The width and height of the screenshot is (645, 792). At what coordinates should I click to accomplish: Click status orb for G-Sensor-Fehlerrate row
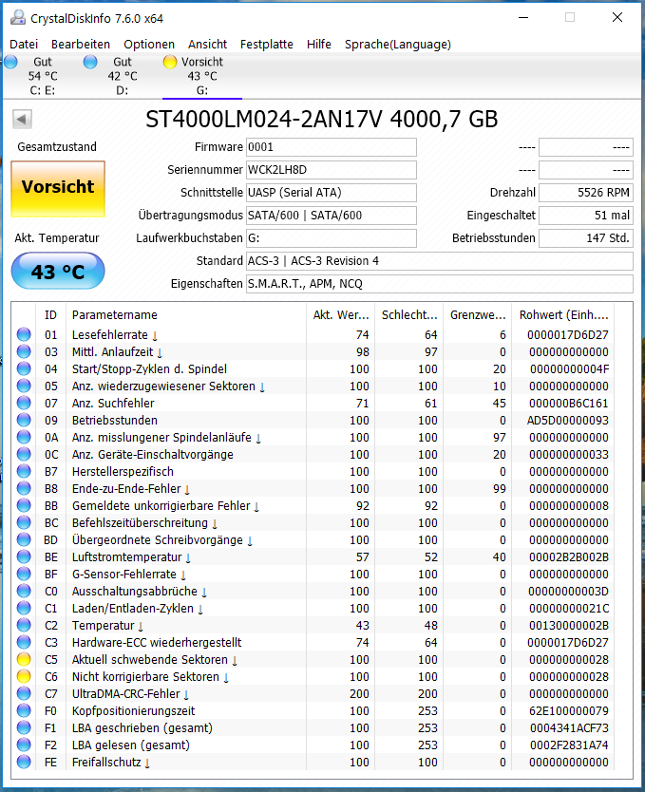click(24, 574)
